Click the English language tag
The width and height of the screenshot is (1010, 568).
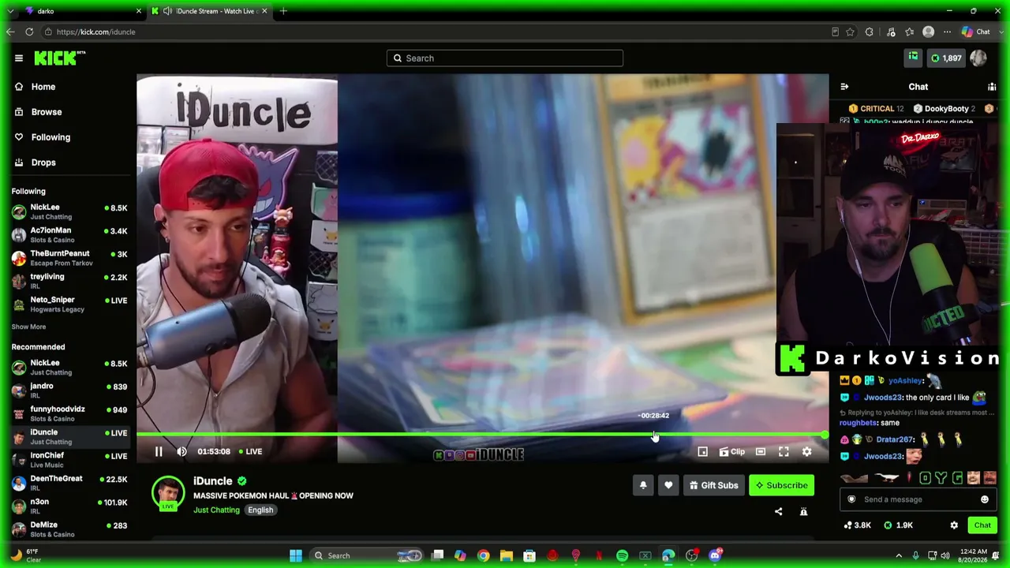(260, 510)
